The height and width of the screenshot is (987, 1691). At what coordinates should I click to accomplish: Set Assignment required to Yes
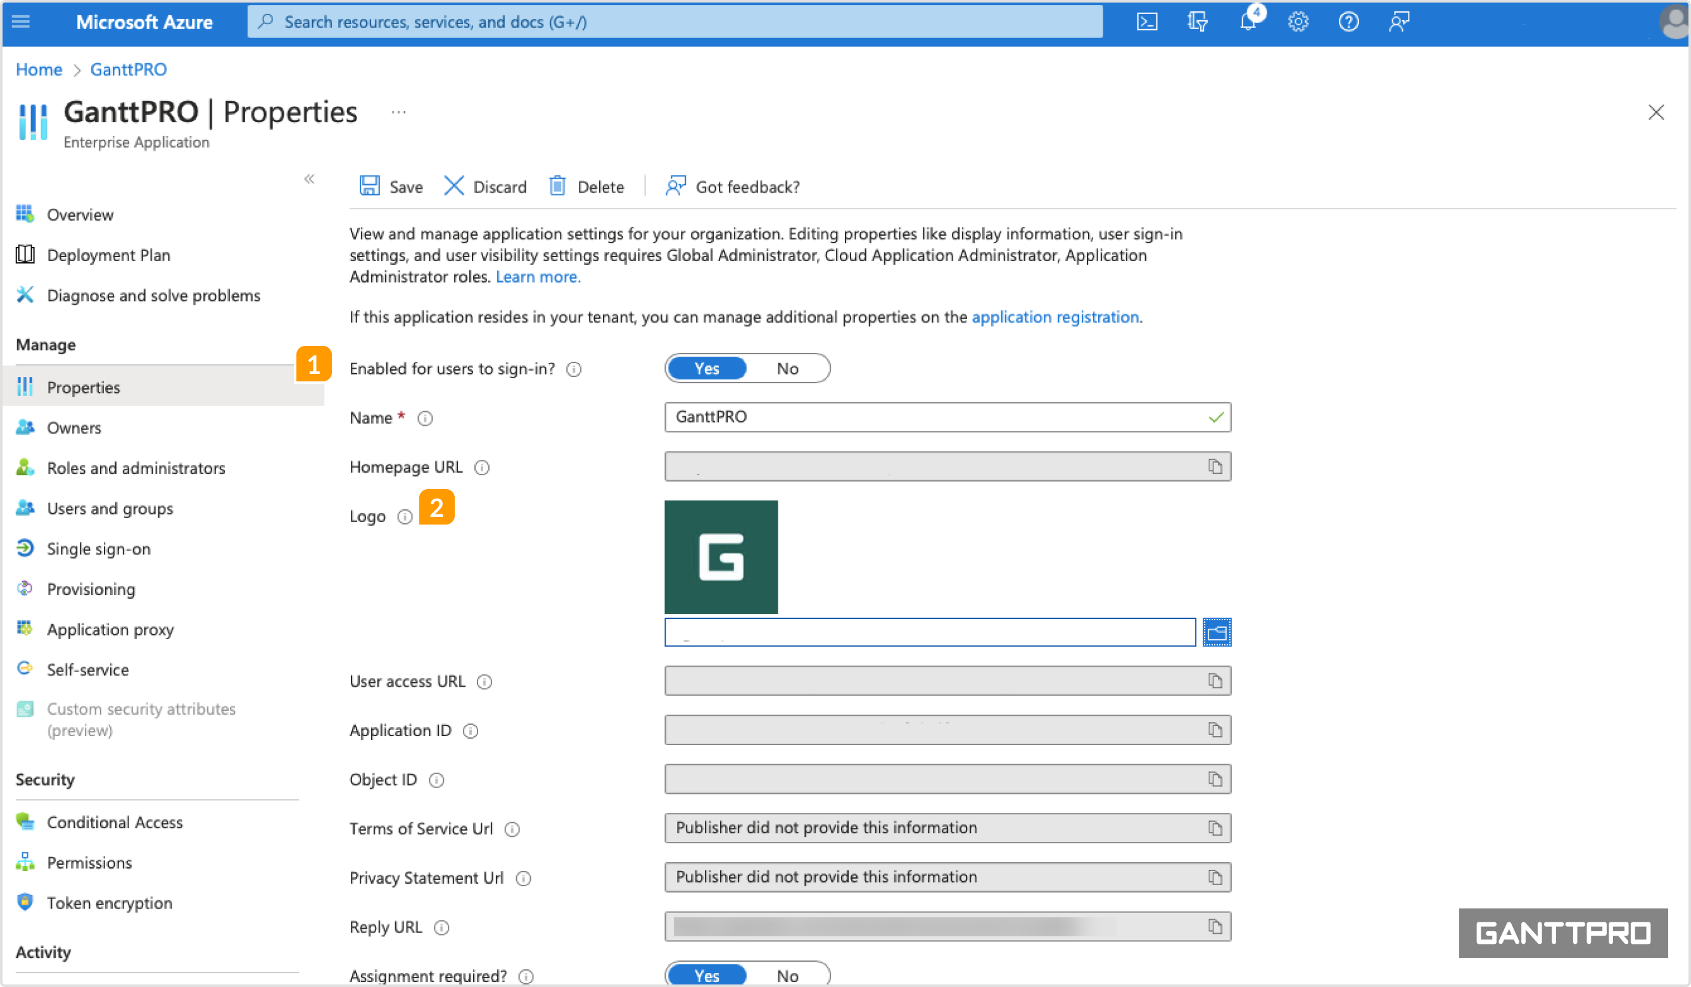click(x=707, y=975)
